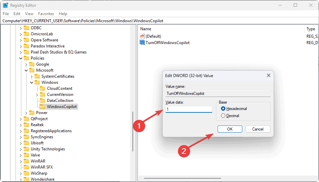
Task: Select the WinRAR key label
Action: (38, 161)
